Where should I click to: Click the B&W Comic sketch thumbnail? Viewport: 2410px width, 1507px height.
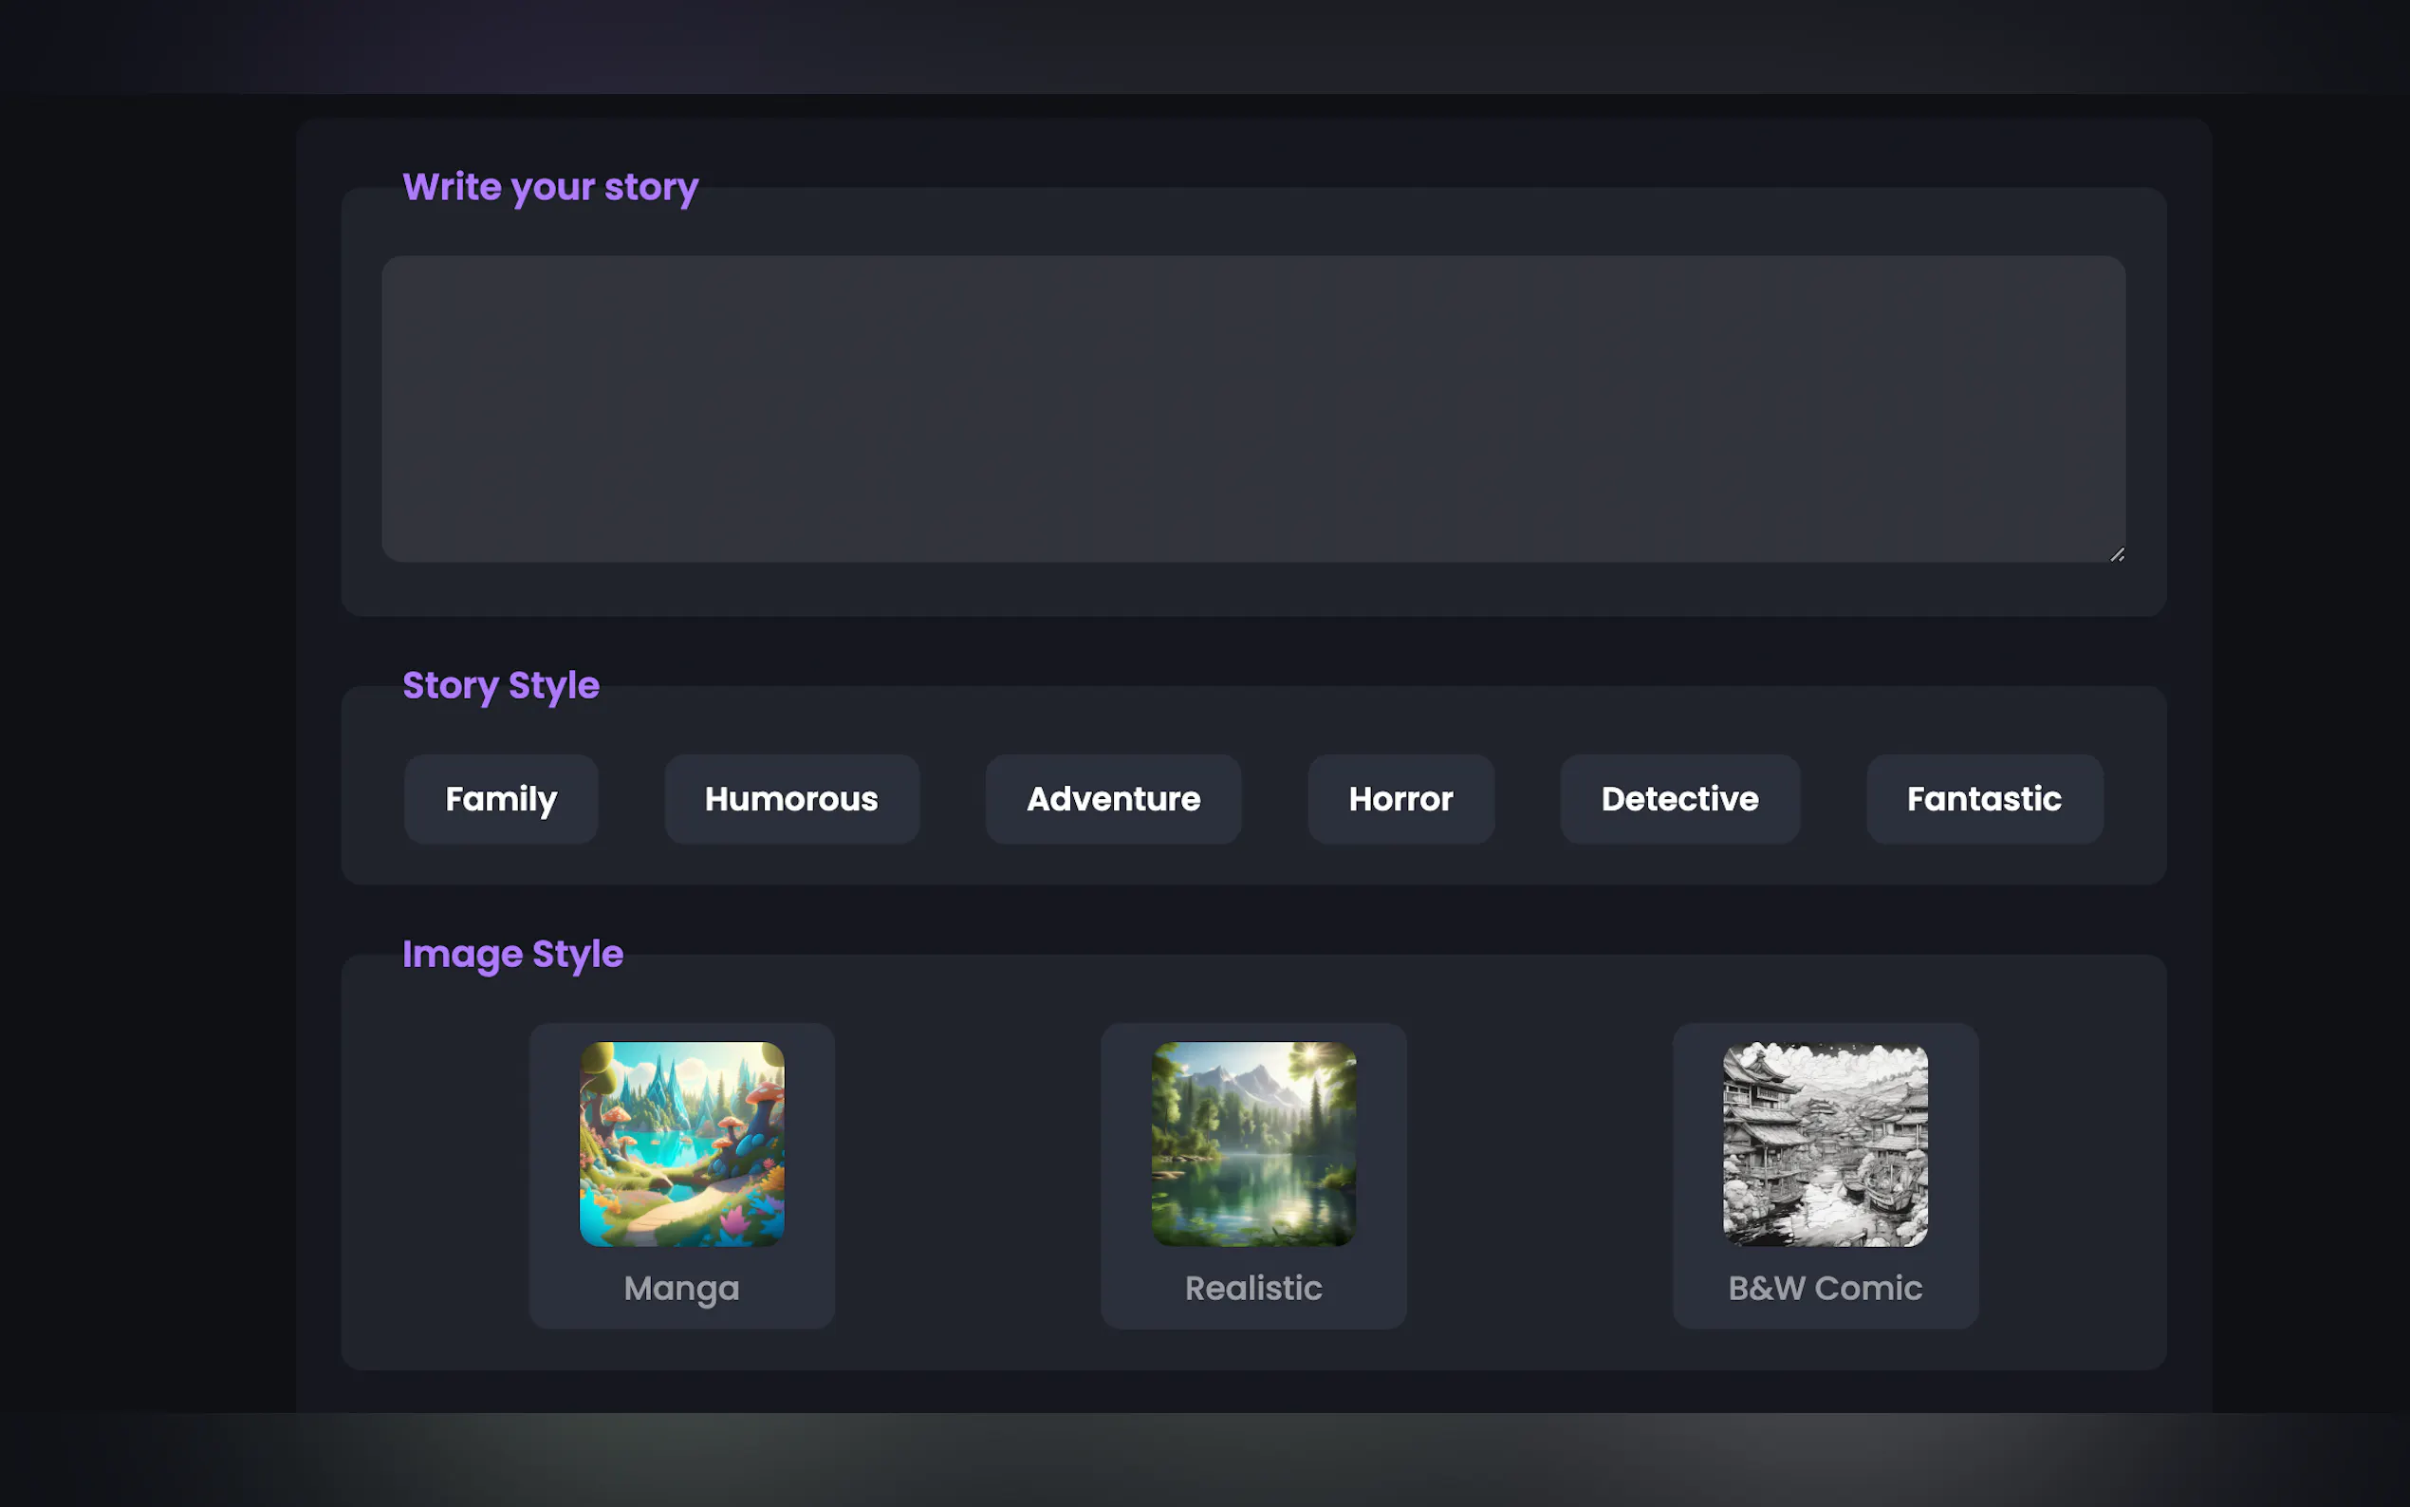(x=1825, y=1144)
